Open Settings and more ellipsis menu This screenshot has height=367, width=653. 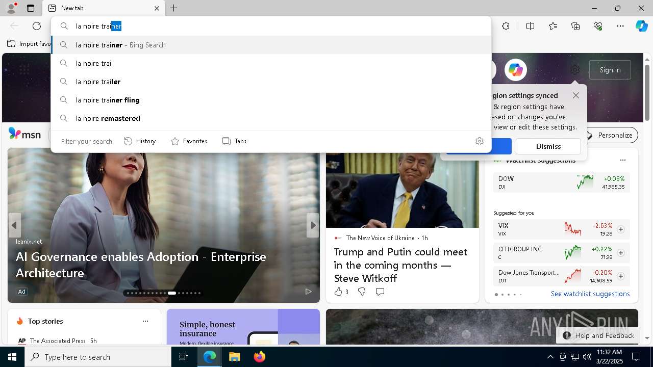[x=620, y=26]
